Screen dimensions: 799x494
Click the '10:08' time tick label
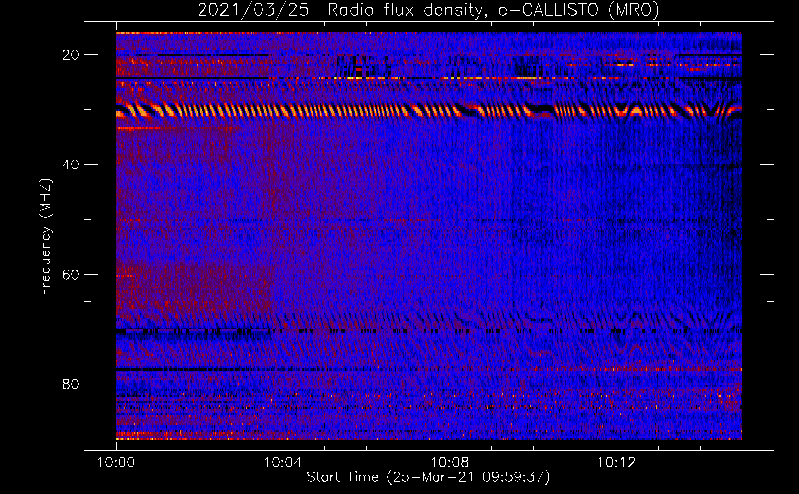449,463
